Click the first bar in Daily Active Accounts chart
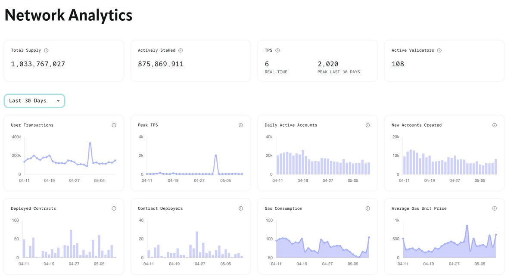Viewport: 517px width, 280px height. [x=278, y=165]
